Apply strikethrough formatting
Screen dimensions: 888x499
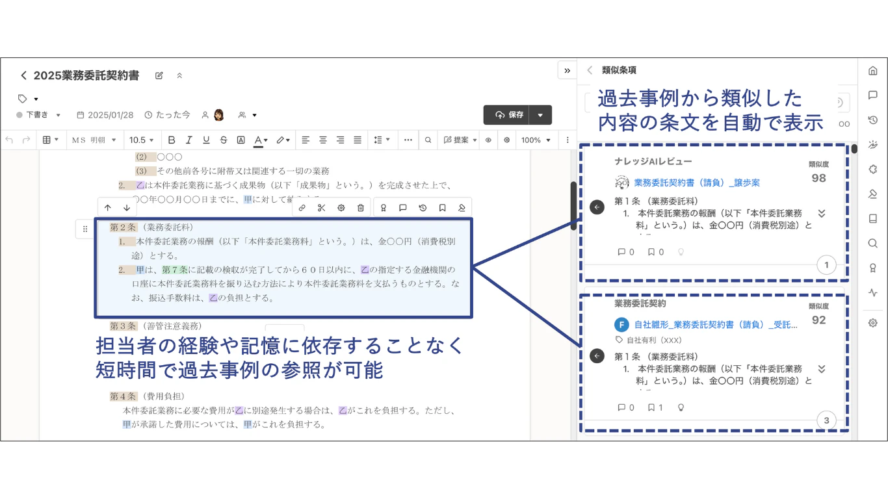(224, 140)
